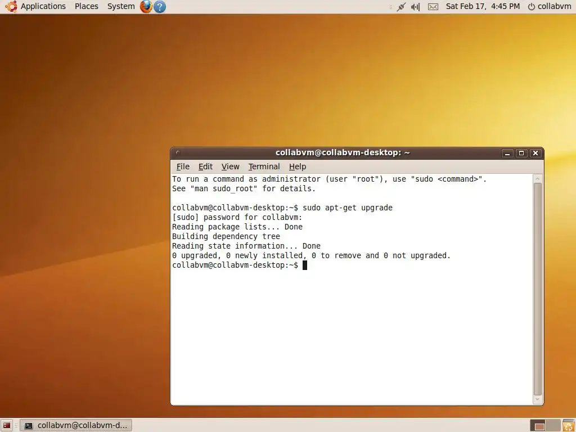Click the '[sudo] password for collabvm:' line
This screenshot has width=576, height=432.
coord(237,218)
